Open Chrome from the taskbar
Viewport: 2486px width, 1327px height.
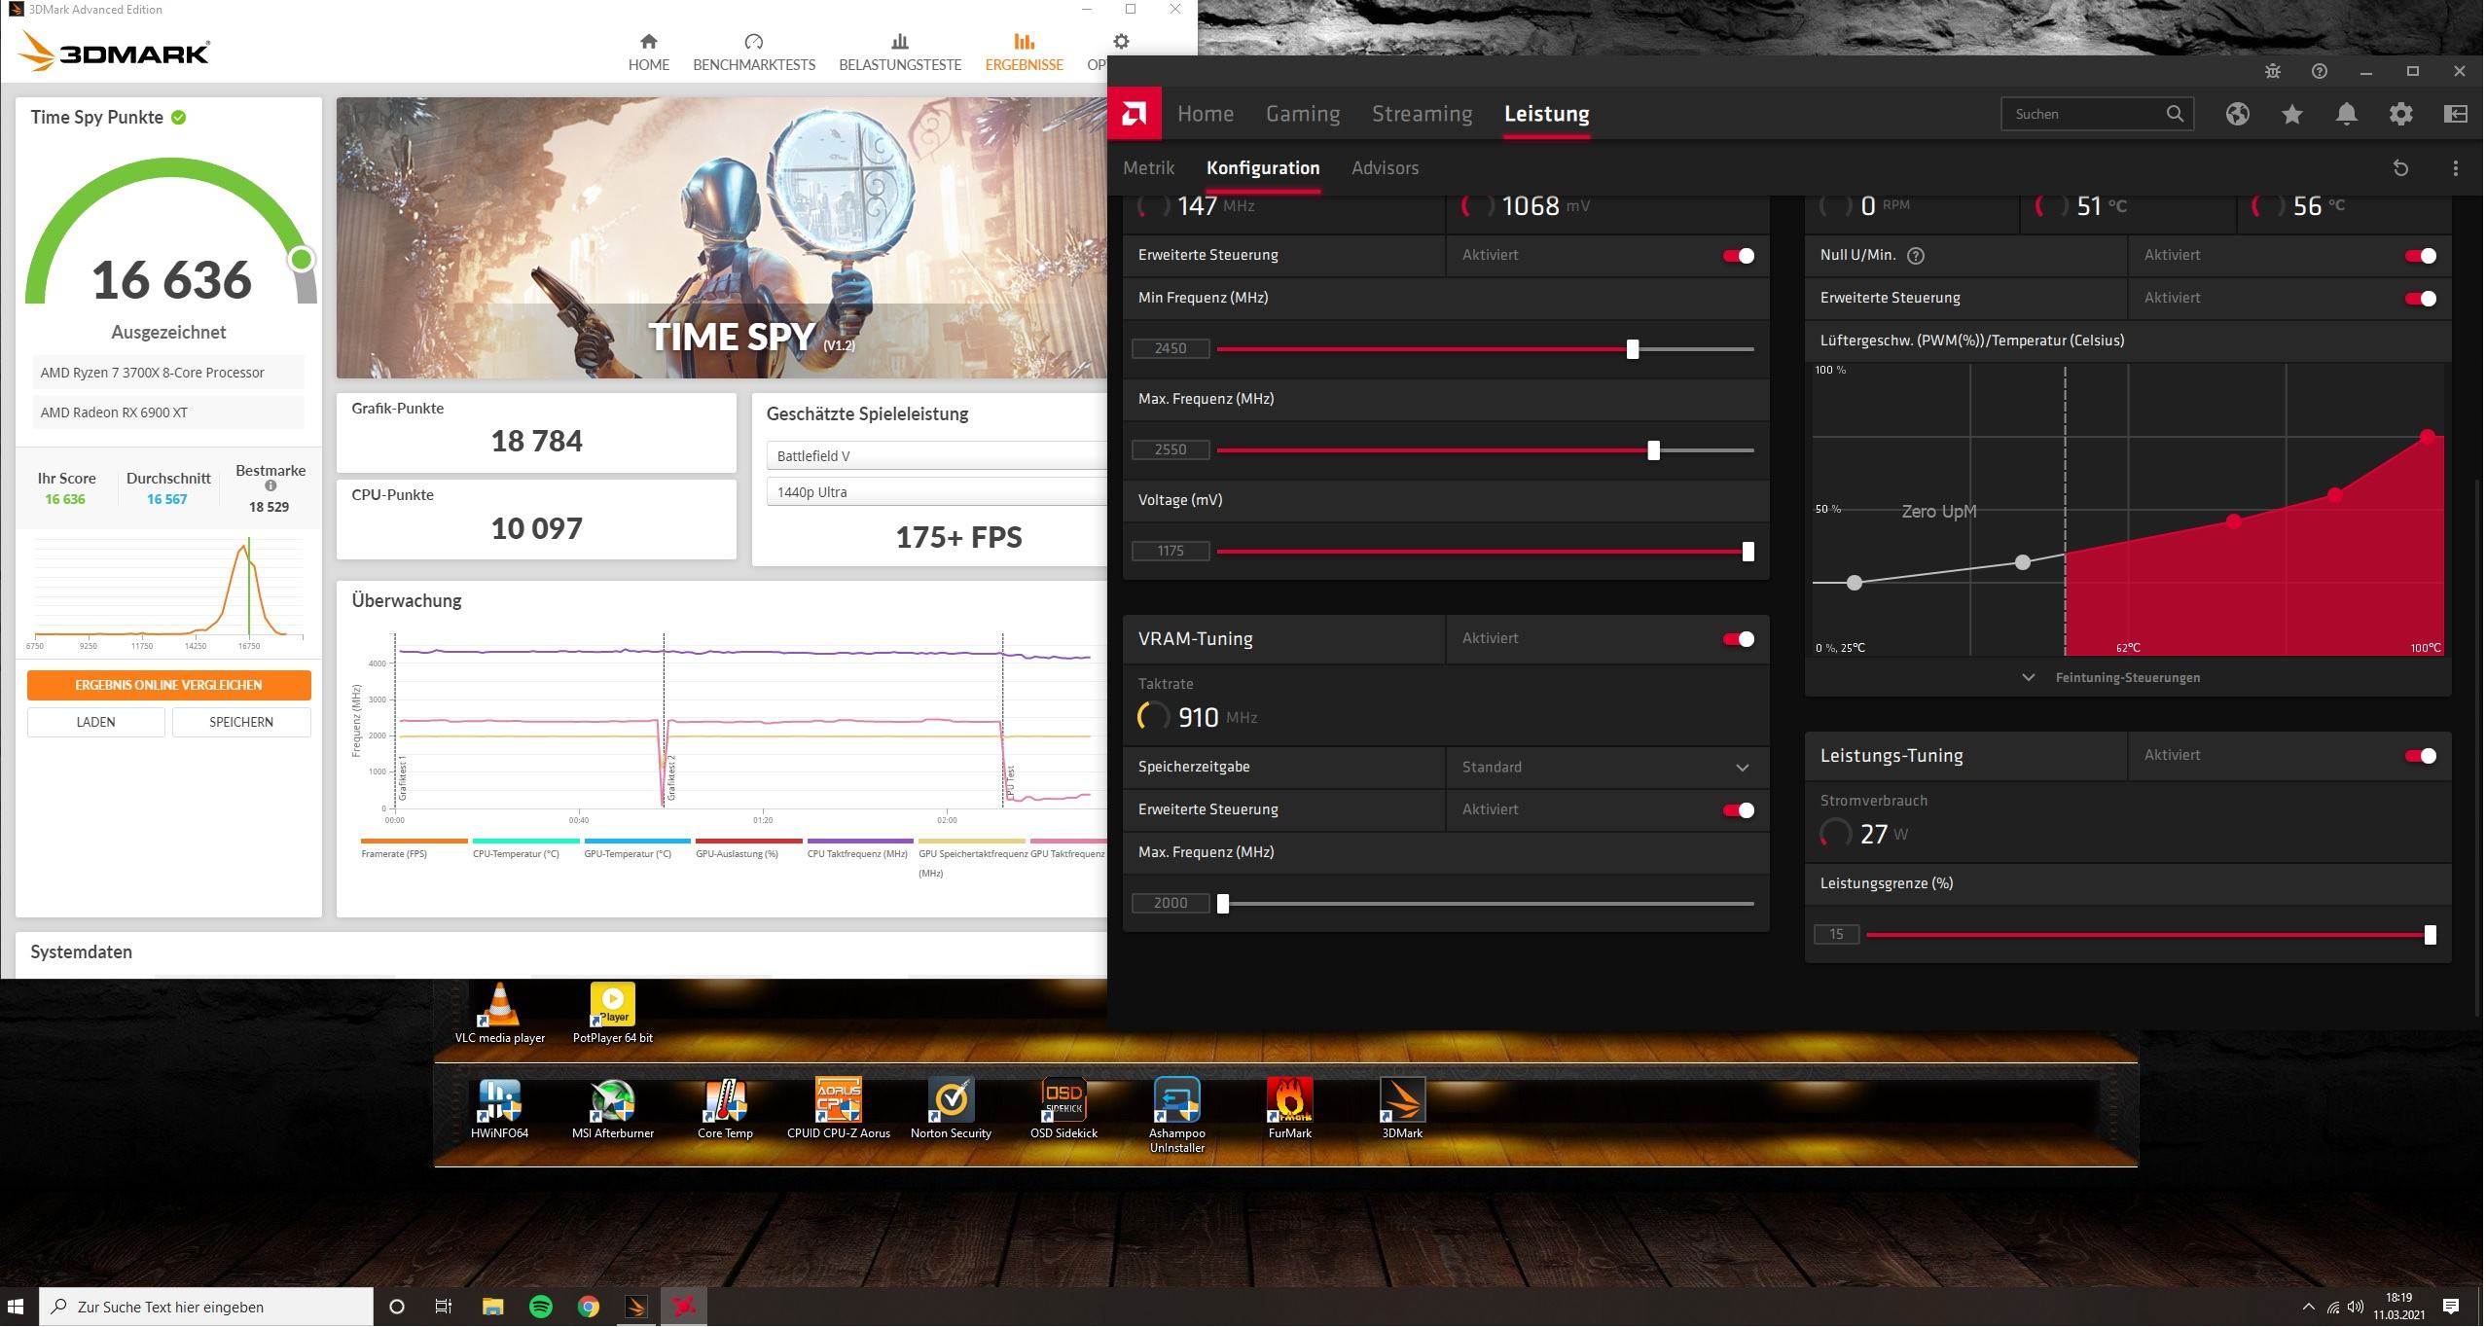tap(589, 1306)
